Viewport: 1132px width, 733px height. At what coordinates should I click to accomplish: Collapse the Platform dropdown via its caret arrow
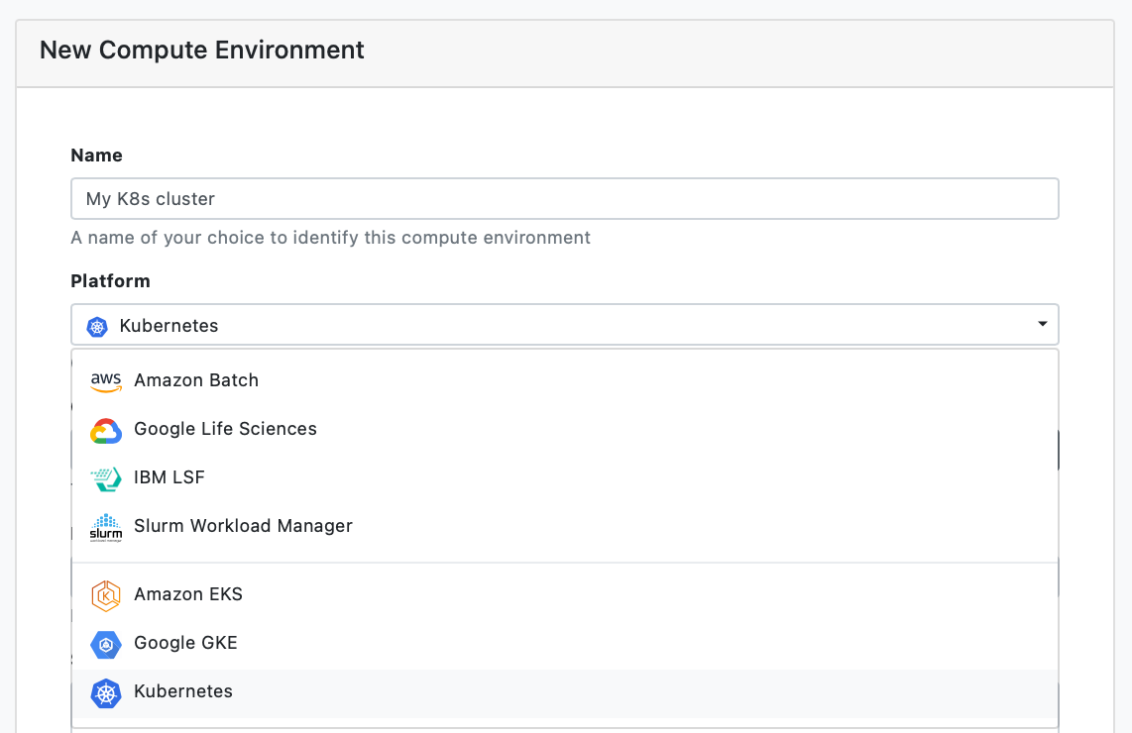coord(1042,324)
